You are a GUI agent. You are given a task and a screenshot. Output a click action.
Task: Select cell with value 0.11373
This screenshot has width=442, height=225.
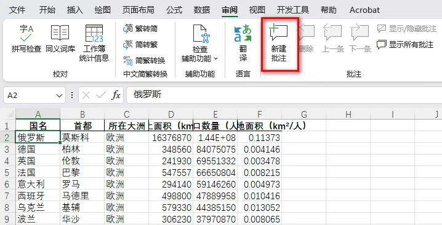pos(259,137)
